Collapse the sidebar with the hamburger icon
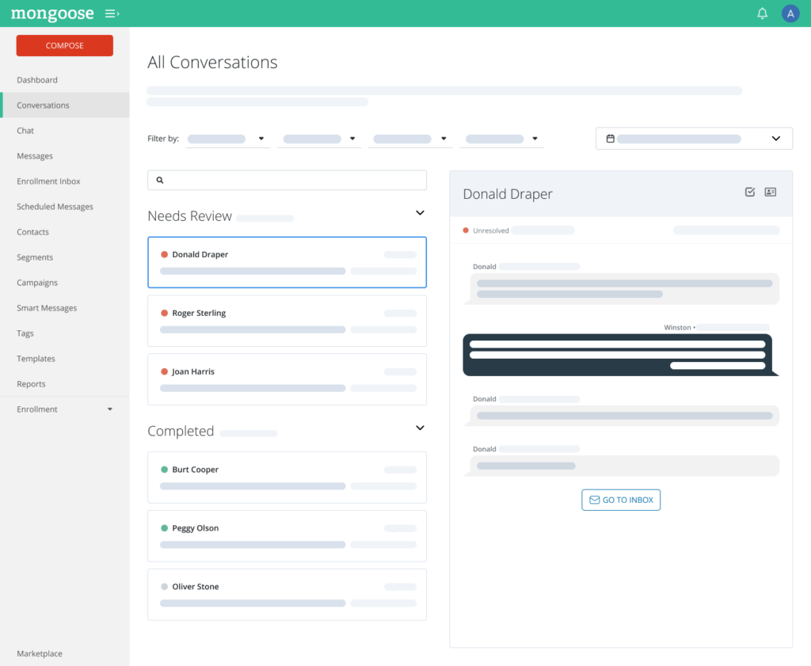The image size is (811, 666). [112, 13]
